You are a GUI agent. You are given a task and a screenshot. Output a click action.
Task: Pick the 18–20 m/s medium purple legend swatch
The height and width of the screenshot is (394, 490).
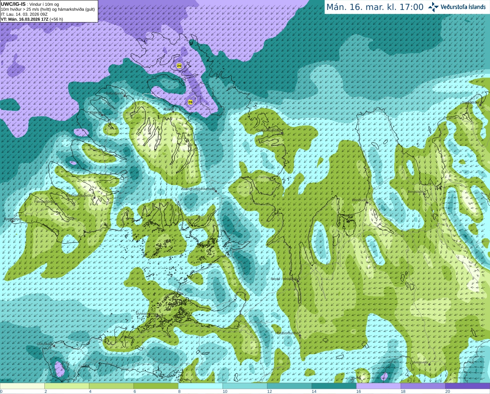coord(423,386)
